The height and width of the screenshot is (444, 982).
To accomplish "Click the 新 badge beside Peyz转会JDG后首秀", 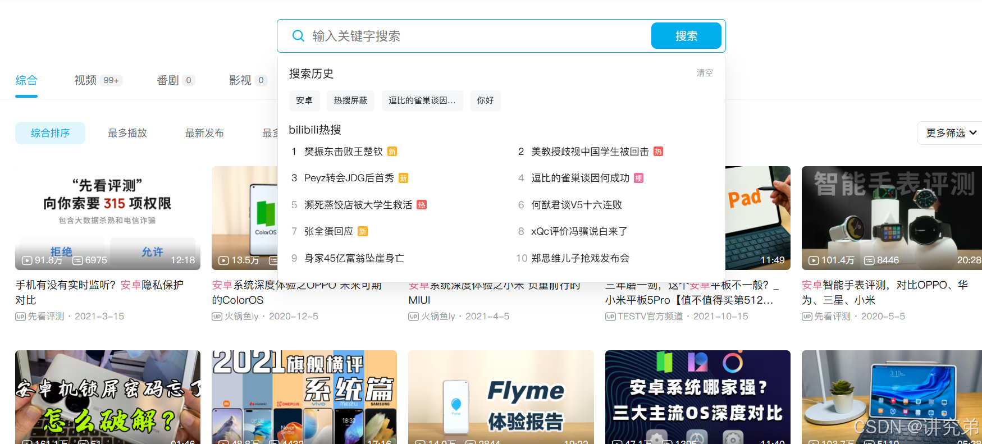I will tap(403, 178).
